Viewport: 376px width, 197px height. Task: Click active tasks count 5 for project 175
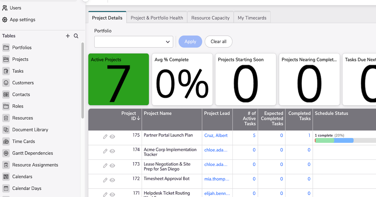254,135
